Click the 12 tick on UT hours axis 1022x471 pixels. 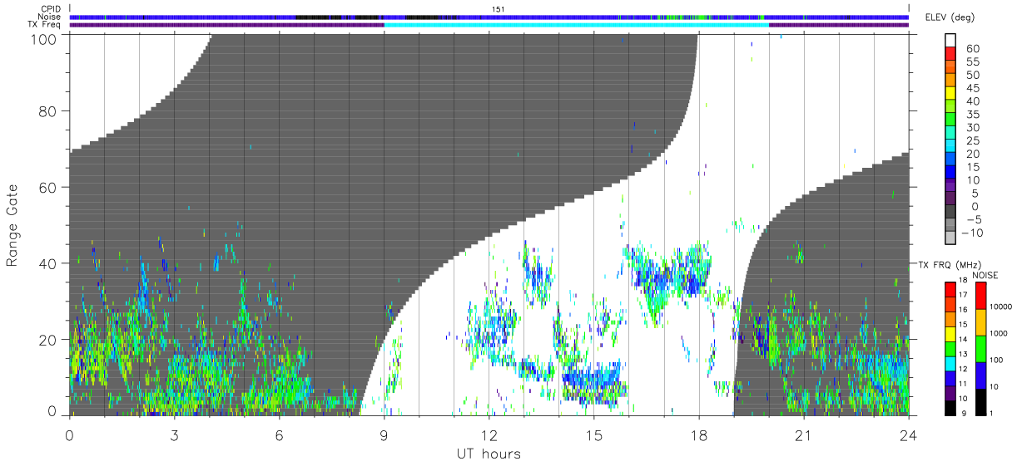click(489, 436)
